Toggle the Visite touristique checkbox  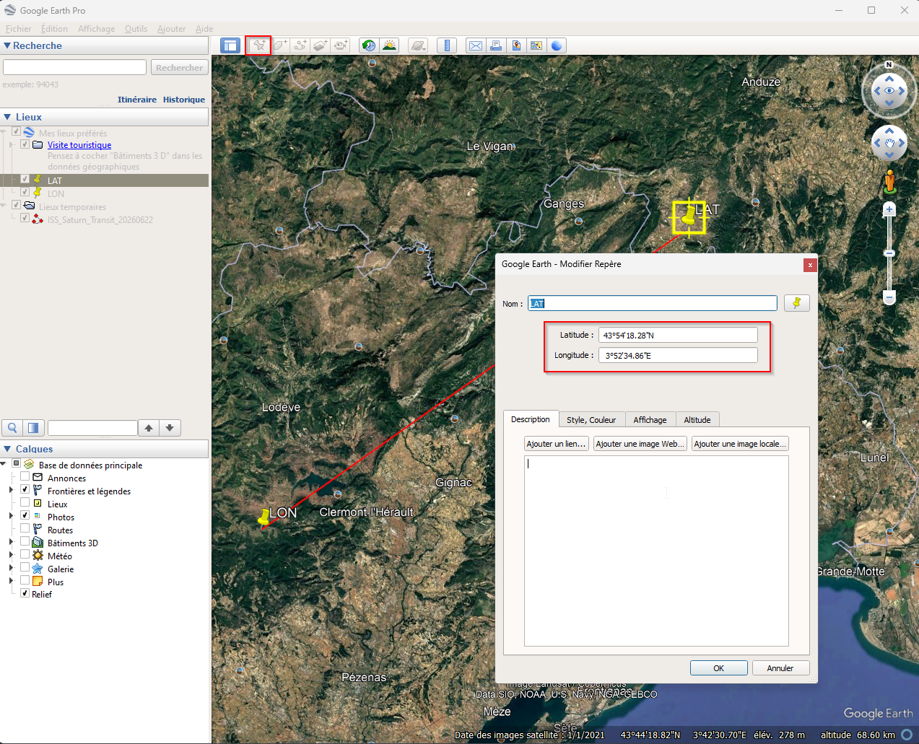click(x=25, y=144)
